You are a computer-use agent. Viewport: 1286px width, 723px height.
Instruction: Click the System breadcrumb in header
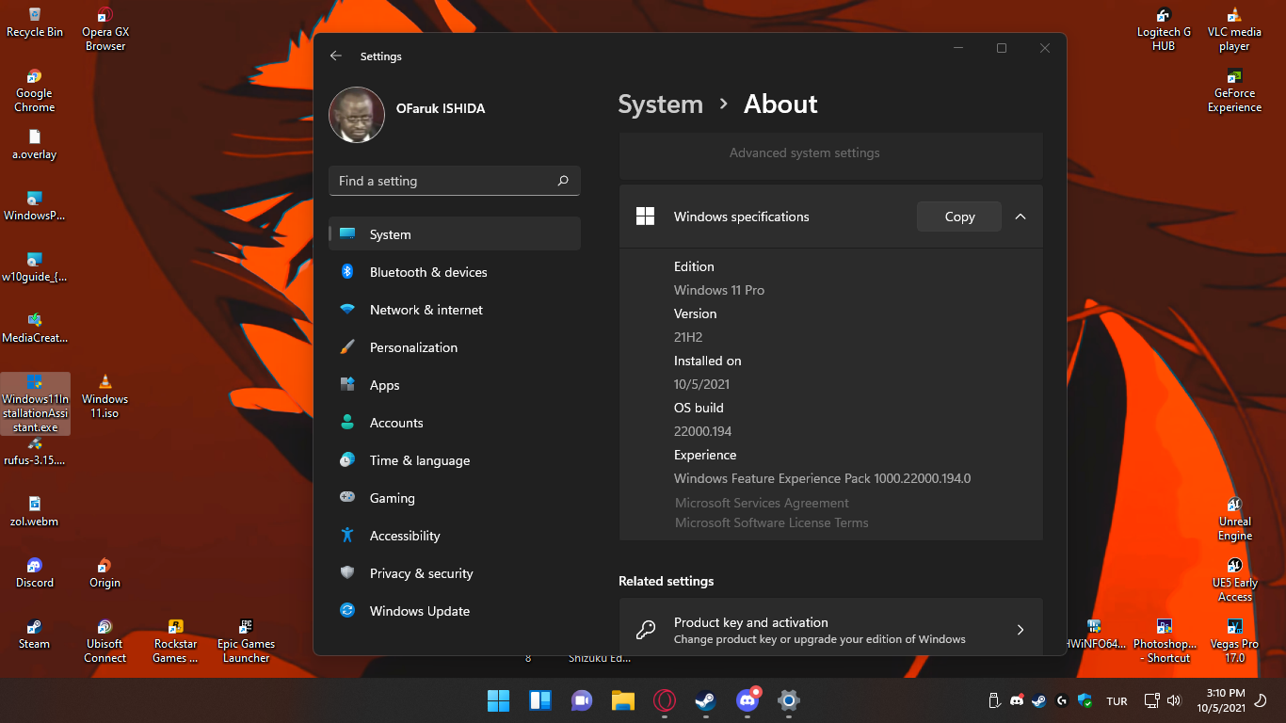pos(660,104)
